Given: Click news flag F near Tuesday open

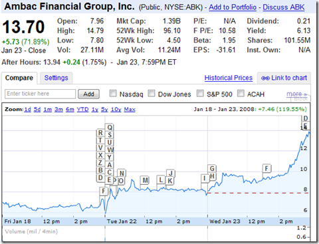Looking at the screenshot, I should tap(104, 191).
